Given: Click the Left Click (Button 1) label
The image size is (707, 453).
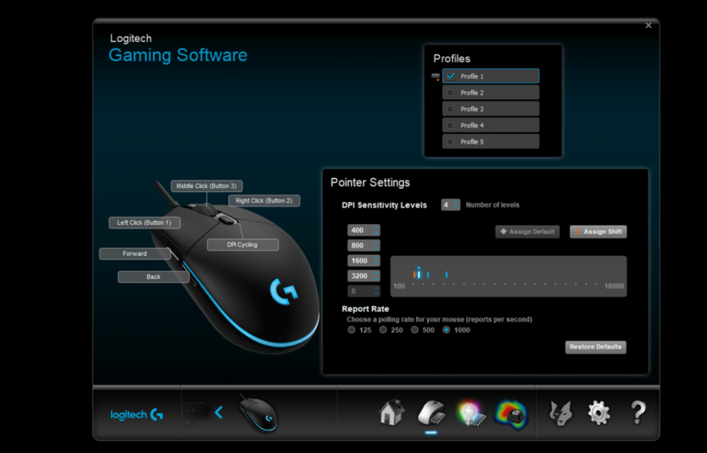Looking at the screenshot, I should (144, 223).
